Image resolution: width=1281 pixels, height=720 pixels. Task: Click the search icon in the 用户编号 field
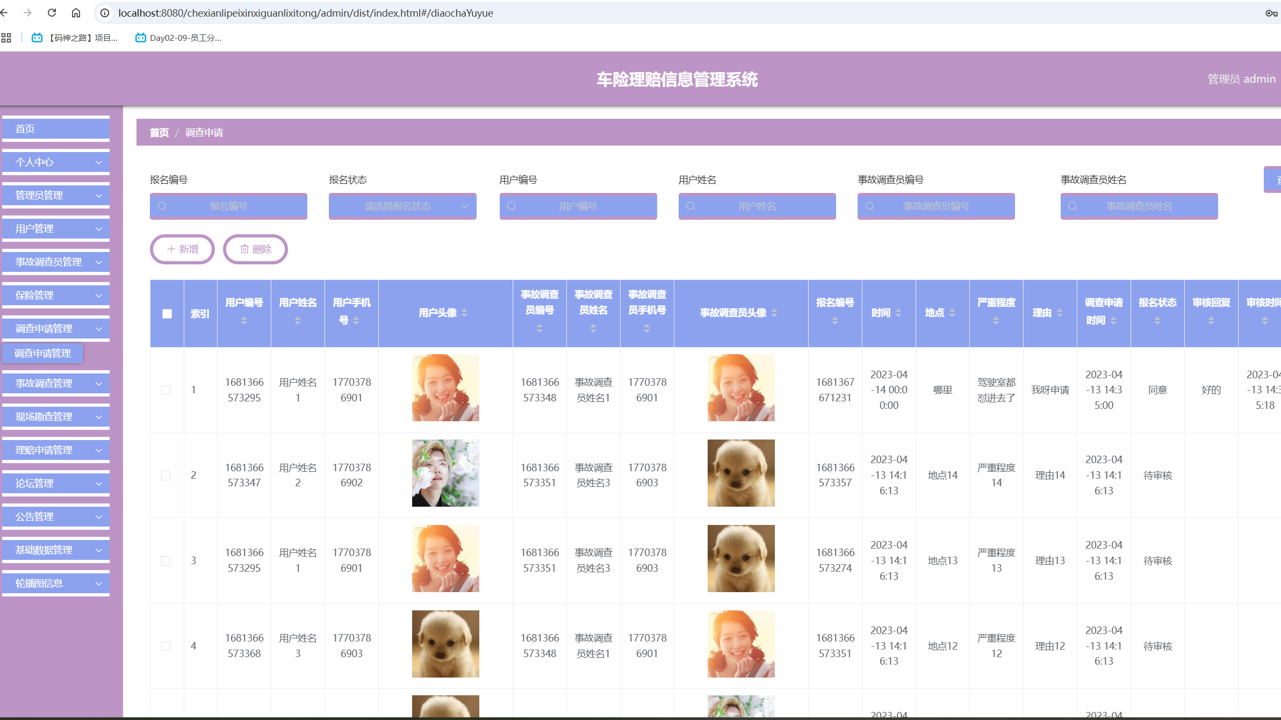pos(512,206)
